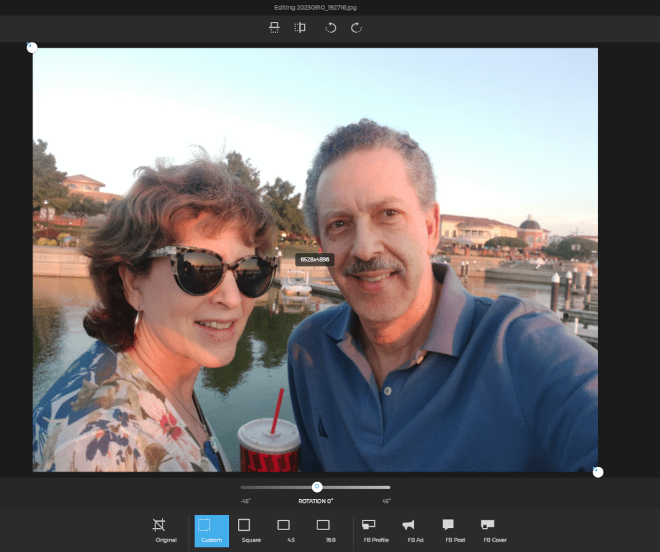Click the ROTATION 0° label

(x=315, y=501)
